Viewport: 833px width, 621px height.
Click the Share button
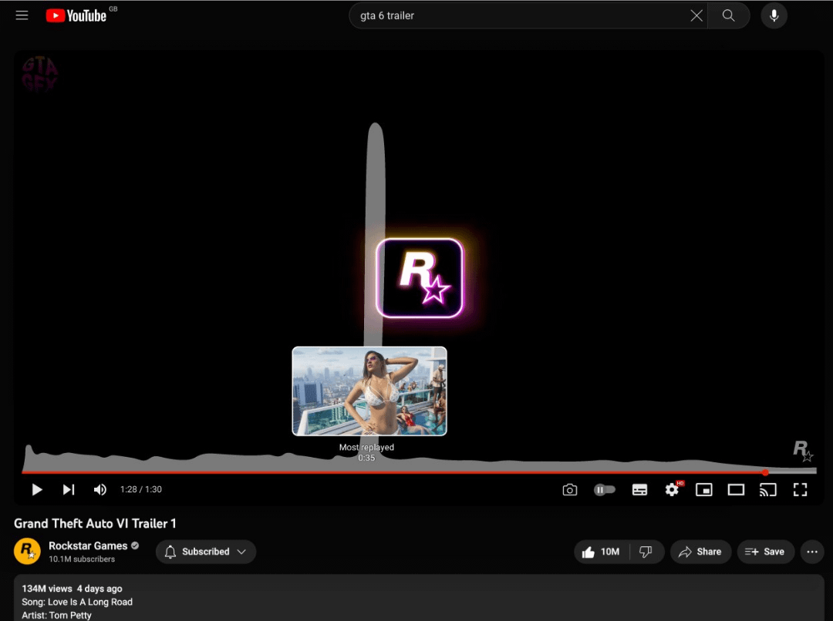pos(700,552)
